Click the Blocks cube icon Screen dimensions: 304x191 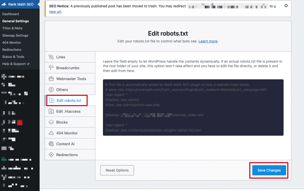[x=51, y=122]
